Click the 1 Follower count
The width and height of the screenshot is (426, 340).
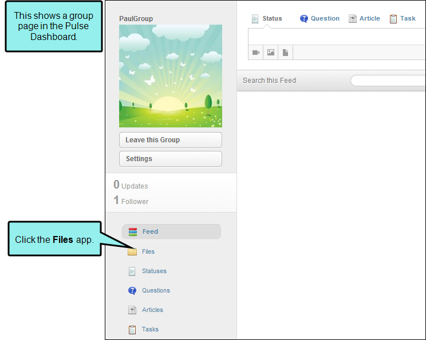coord(131,201)
